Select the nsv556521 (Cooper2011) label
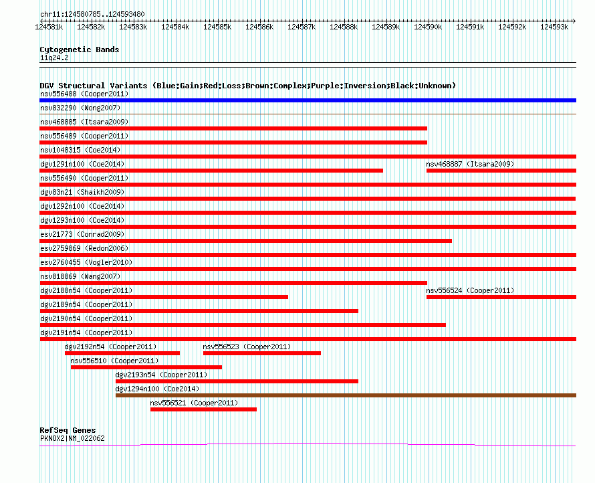595x483 pixels. 194,403
